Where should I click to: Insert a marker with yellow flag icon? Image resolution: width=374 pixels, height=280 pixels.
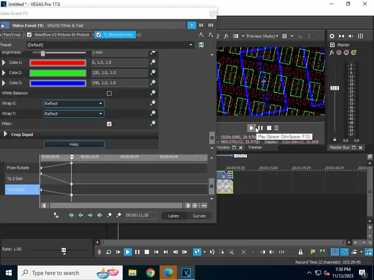(313, 252)
